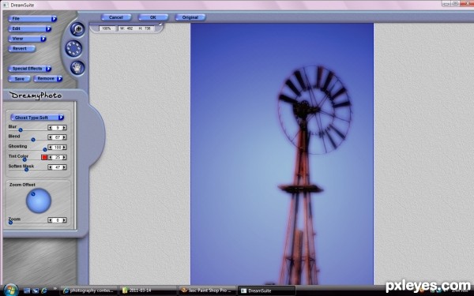Open the Special Effects menu
This screenshot has width=474, height=296.
click(x=30, y=69)
